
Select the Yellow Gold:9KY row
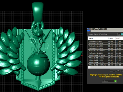pyautogui.click(x=105, y=41)
